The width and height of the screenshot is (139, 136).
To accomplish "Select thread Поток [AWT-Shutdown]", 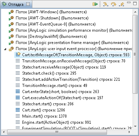I will [x=52, y=18].
